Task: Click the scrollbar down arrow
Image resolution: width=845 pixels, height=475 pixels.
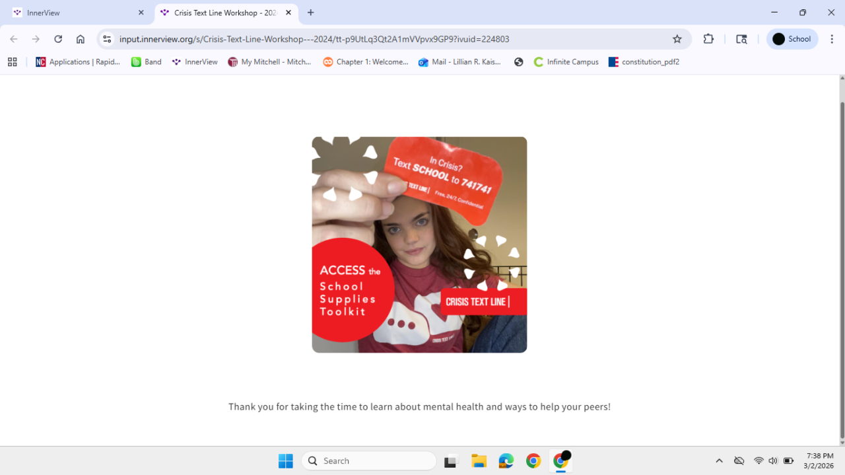Action: 842,443
